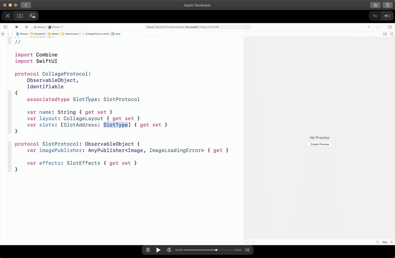
Task: Skip back 15 seconds
Action: (148, 250)
